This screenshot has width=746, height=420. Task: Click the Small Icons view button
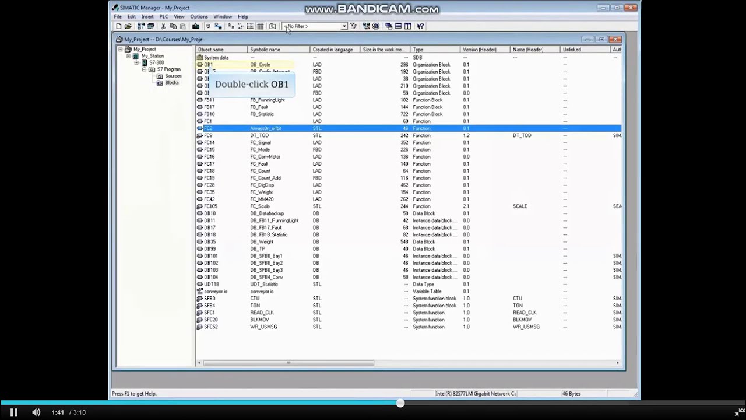(x=240, y=26)
